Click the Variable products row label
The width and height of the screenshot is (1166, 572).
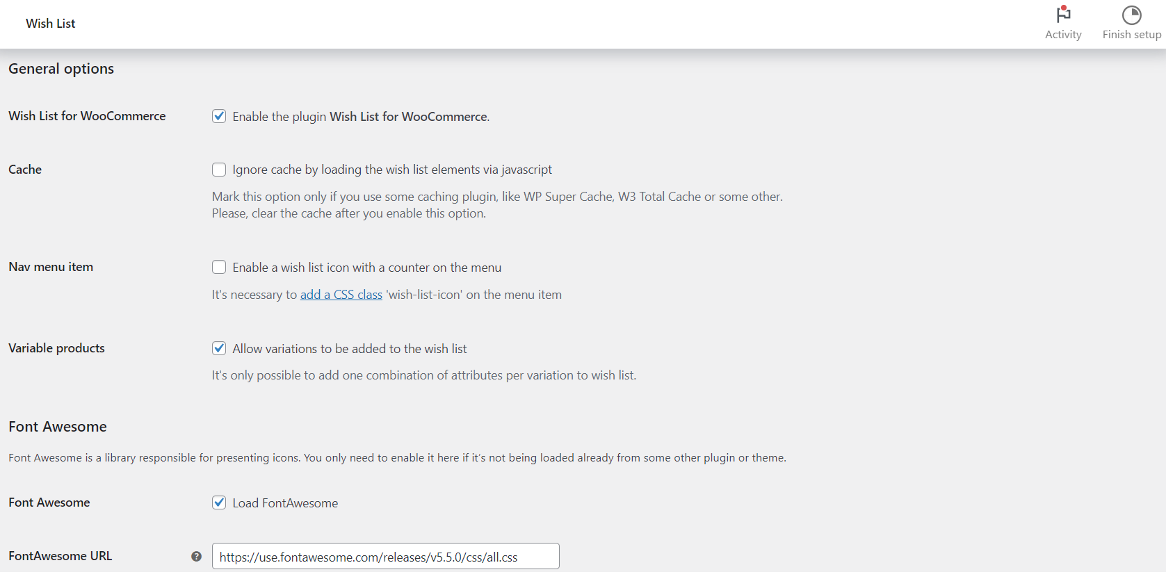[56, 348]
